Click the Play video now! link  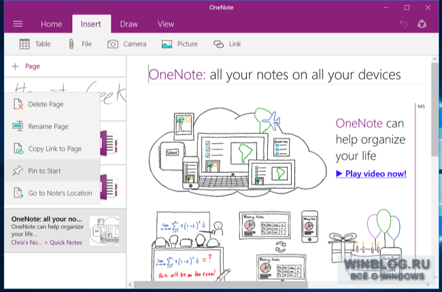pos(371,174)
